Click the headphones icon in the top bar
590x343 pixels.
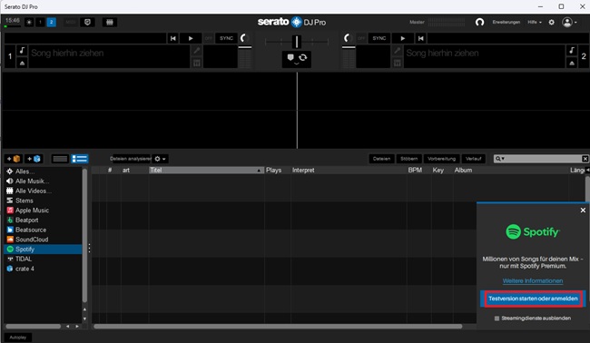tap(479, 22)
